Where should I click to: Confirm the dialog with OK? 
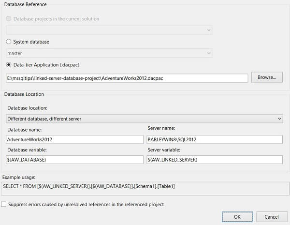237,216
